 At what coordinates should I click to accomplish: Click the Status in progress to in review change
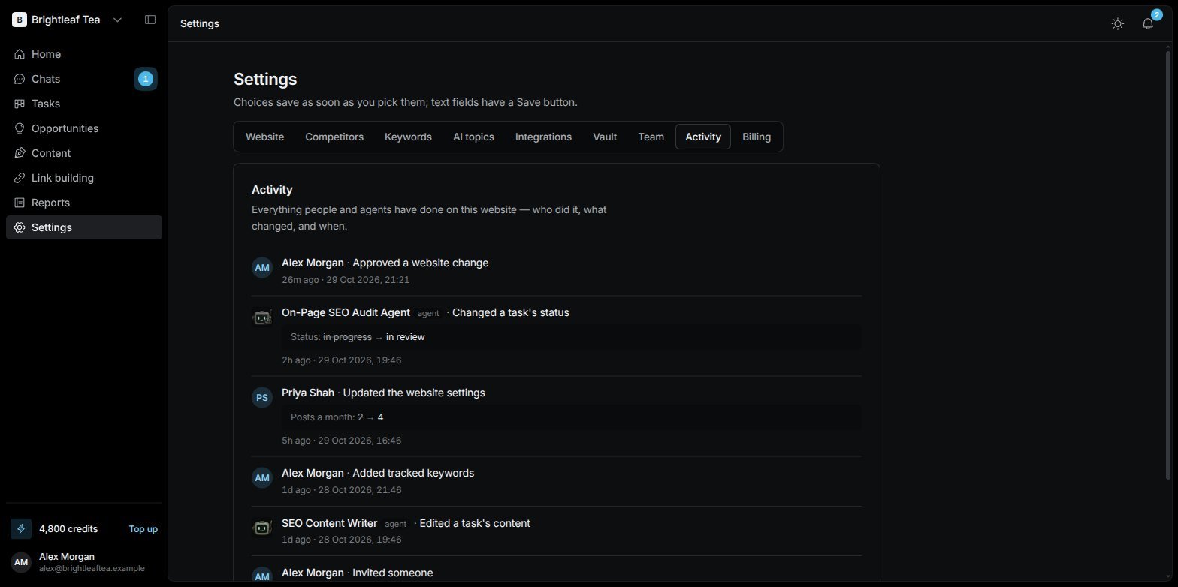coord(572,337)
